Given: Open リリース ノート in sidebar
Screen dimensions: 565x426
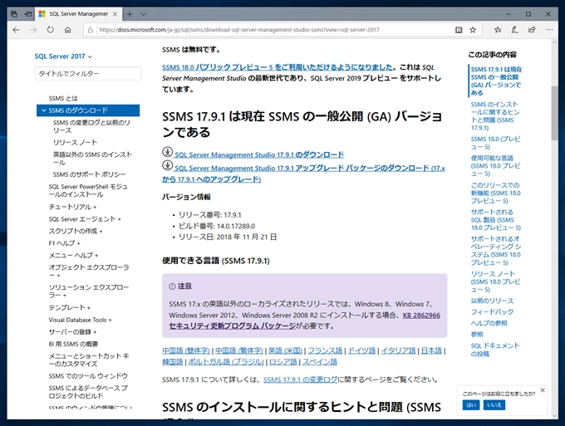Looking at the screenshot, I should click(x=75, y=142).
